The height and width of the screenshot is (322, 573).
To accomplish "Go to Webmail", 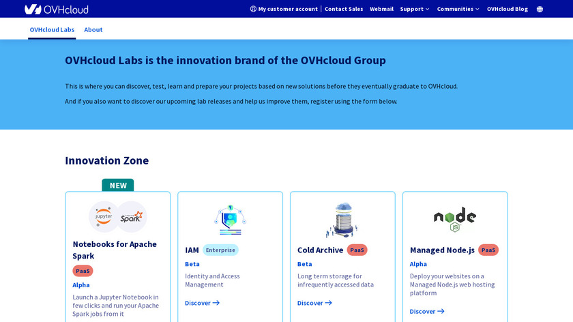I will 381,9.
